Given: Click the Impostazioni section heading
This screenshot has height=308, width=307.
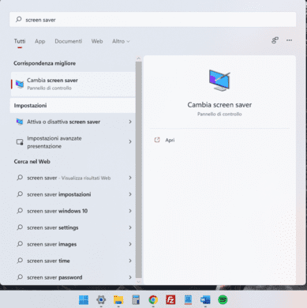Looking at the screenshot, I should [x=30, y=105].
